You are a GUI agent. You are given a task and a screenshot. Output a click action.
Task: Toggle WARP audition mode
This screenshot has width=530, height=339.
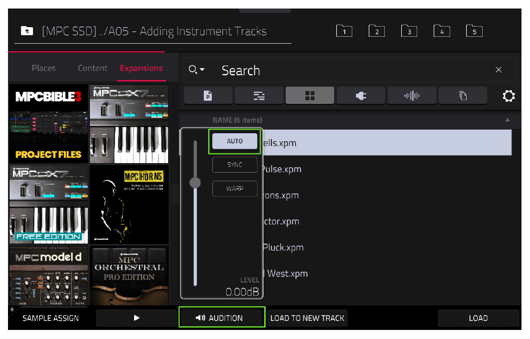[235, 189]
